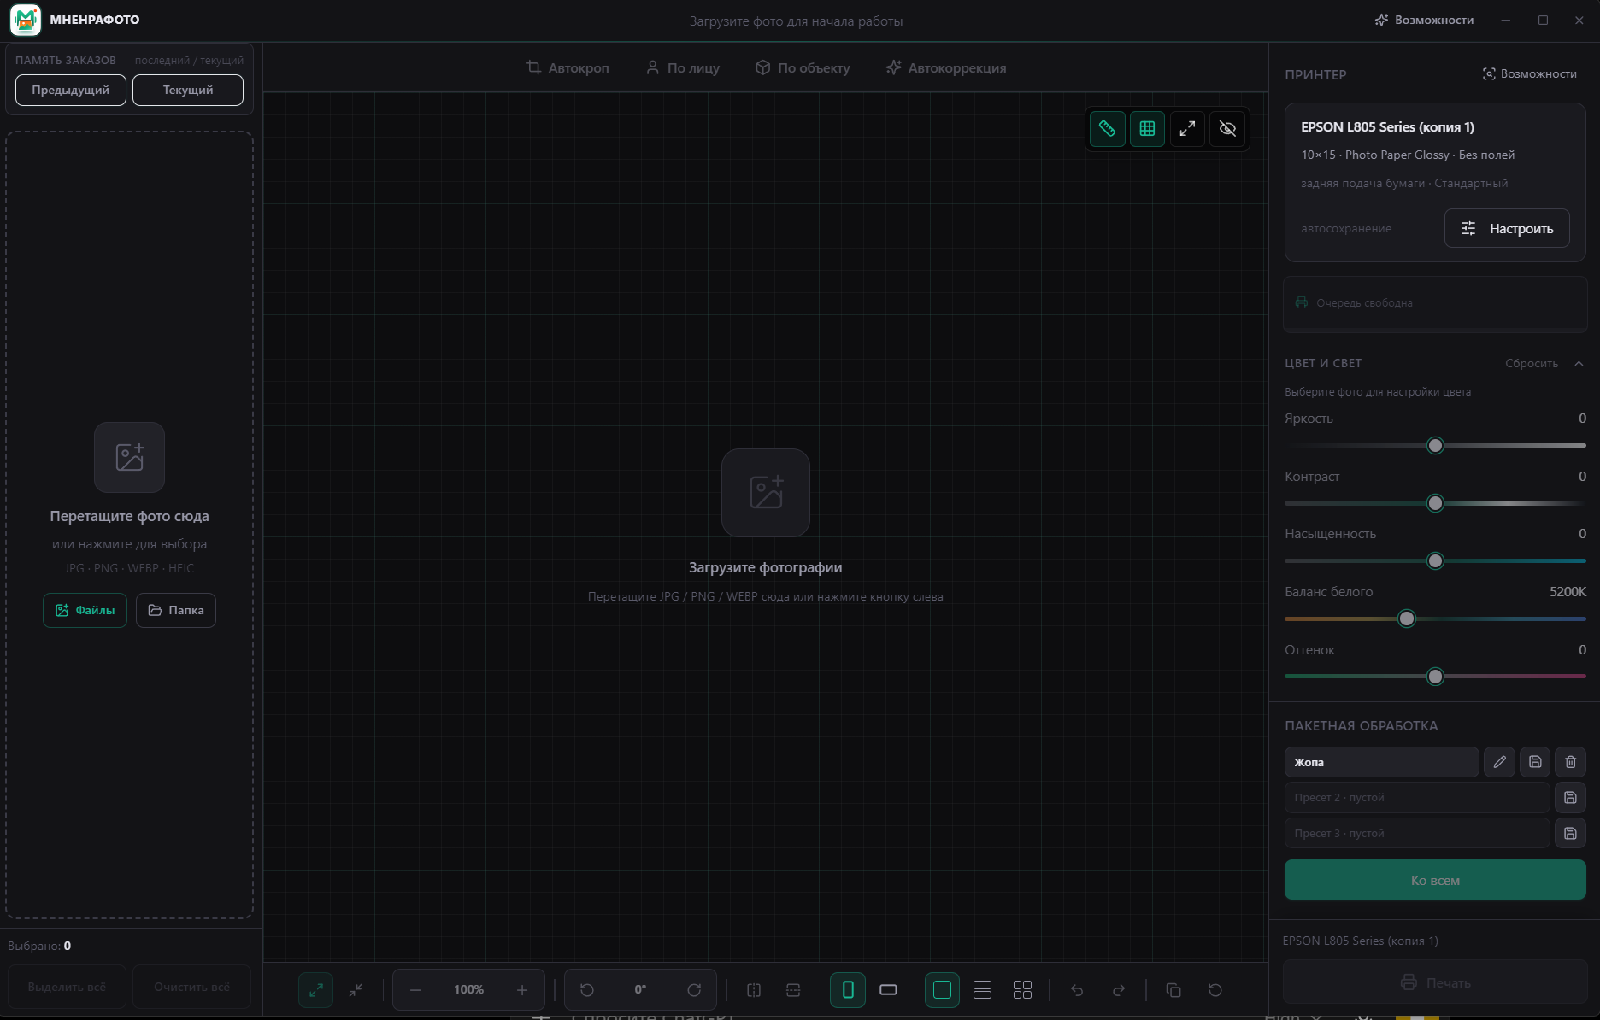Click the Ко всем button

click(1435, 880)
